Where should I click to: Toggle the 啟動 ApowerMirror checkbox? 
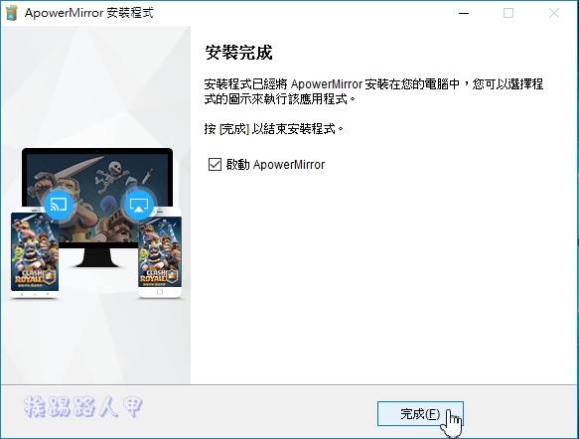215,164
